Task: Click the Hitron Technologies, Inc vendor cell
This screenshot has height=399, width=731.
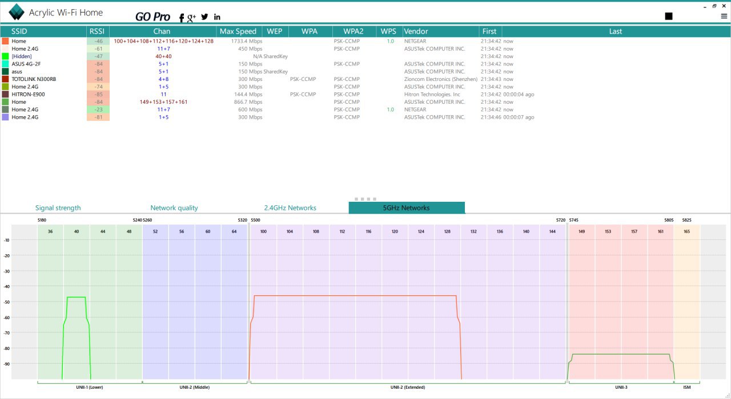Action: [432, 94]
